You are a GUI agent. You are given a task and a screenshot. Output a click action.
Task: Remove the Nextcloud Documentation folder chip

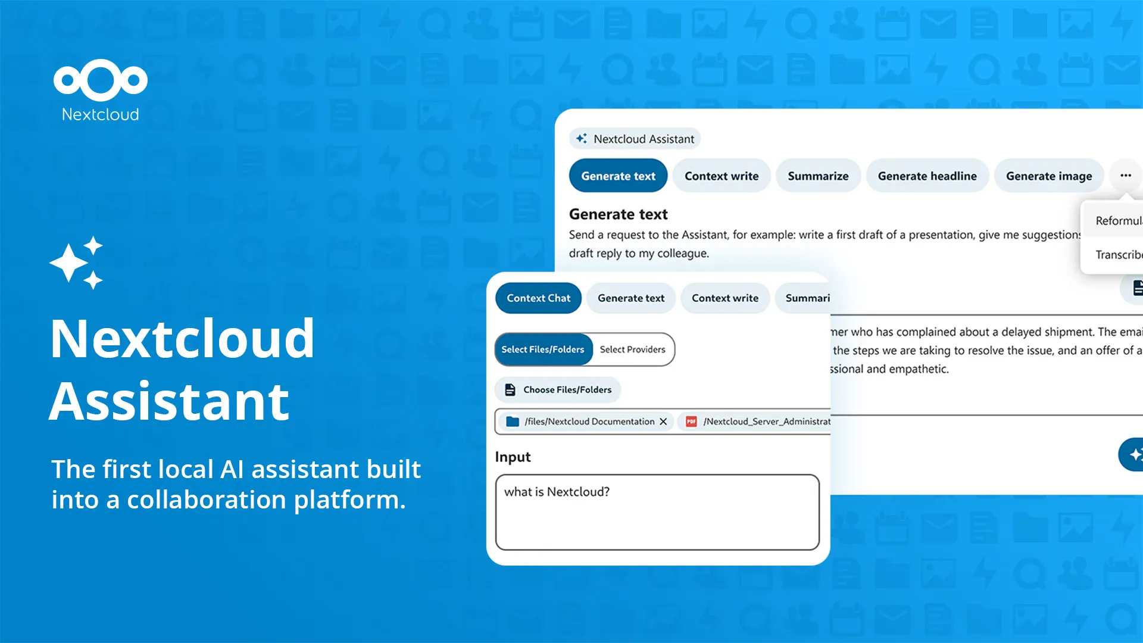pos(663,422)
